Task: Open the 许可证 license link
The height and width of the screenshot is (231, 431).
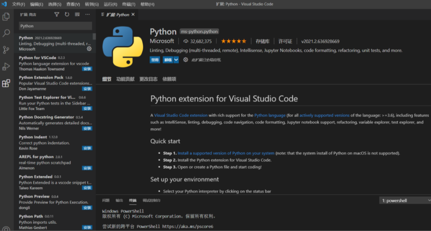Action: point(285,41)
